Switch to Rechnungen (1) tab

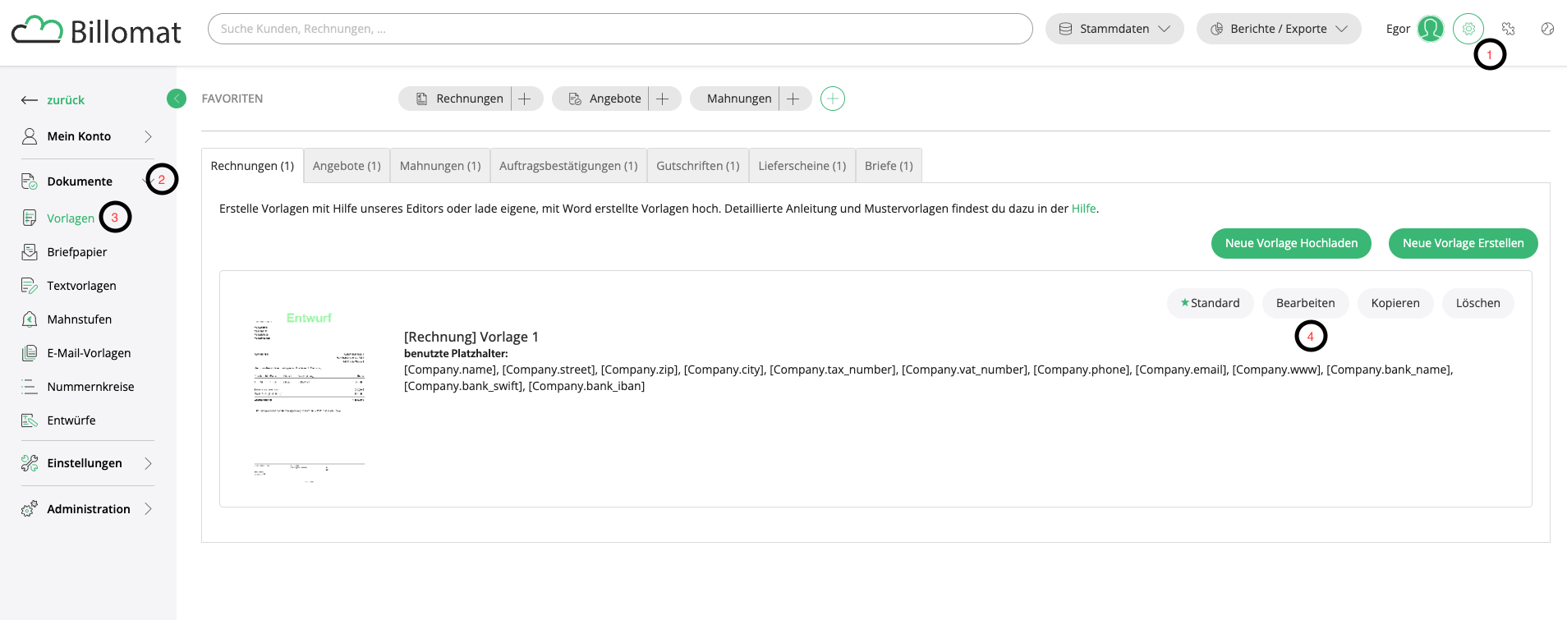pos(252,166)
